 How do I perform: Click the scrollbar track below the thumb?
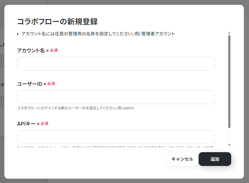(x=229, y=136)
